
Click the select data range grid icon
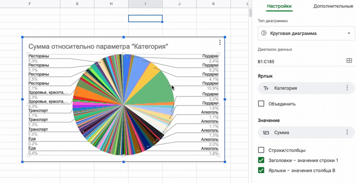click(349, 61)
